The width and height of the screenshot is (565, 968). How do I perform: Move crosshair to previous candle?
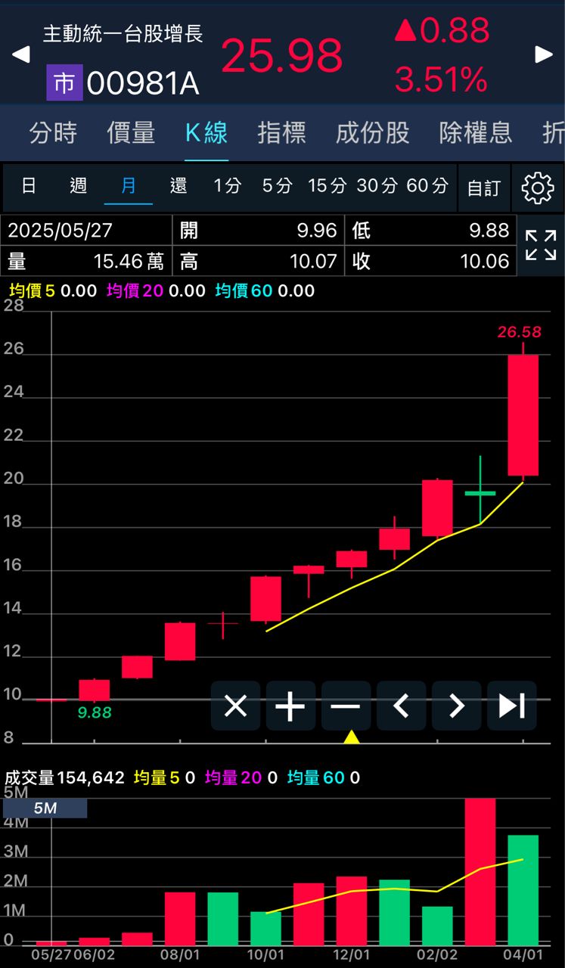401,706
